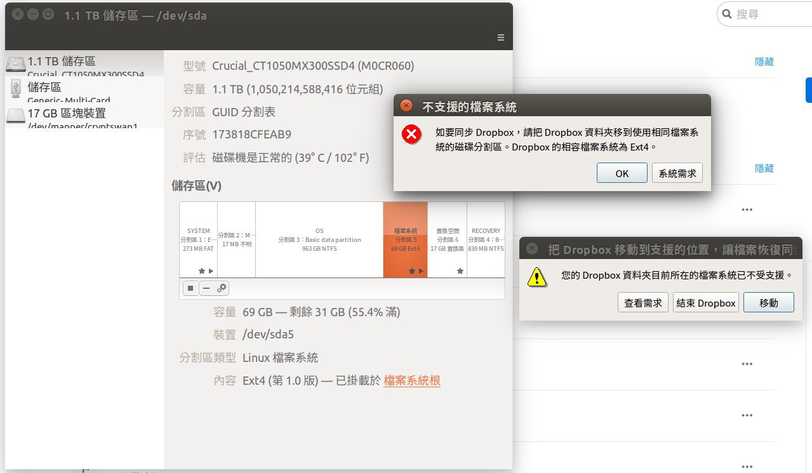
Task: Select partition 2 of 17 MB
Action: [x=237, y=239]
